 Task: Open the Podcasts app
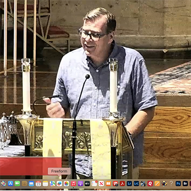pos(80,183)
